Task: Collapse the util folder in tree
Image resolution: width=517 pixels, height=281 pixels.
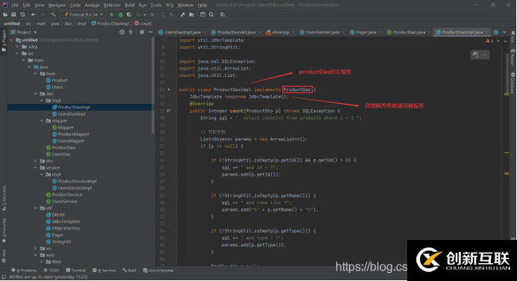Action: tap(36, 208)
